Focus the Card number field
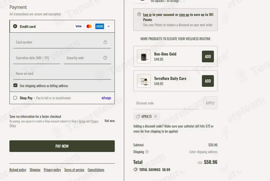The image size is (270, 181). [x=62, y=42]
